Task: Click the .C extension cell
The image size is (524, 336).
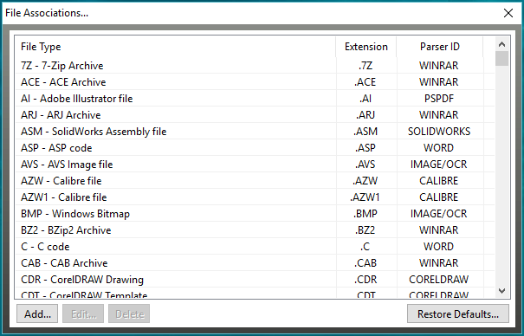Action: (366, 247)
